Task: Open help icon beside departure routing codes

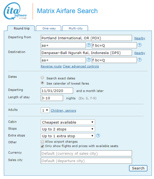Action: pos(89,45)
